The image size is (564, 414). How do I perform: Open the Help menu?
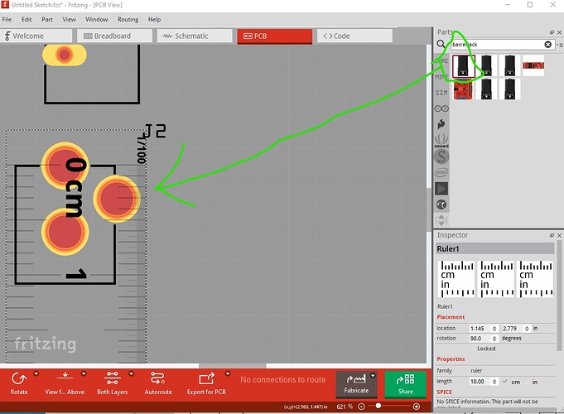click(x=154, y=19)
